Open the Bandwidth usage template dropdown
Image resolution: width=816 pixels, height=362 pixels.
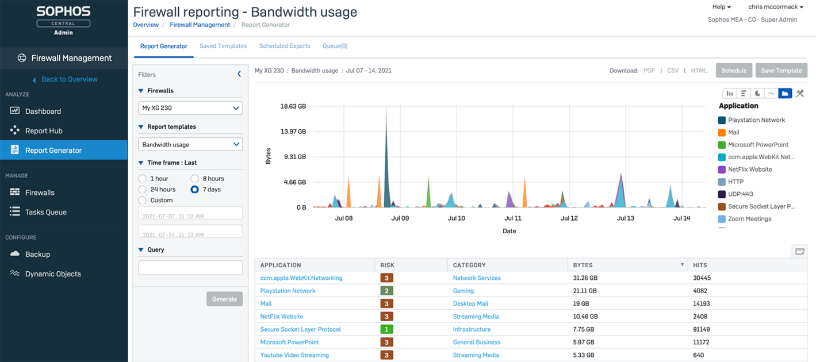point(190,144)
